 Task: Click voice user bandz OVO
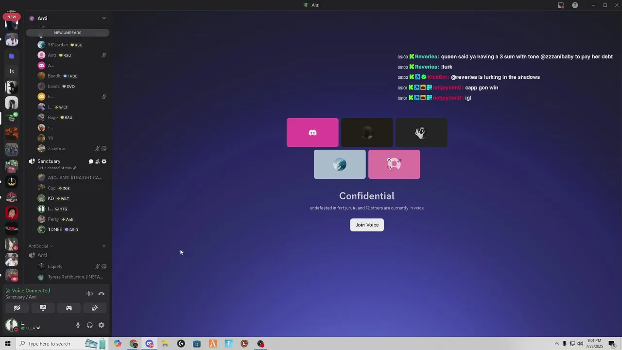click(x=73, y=86)
